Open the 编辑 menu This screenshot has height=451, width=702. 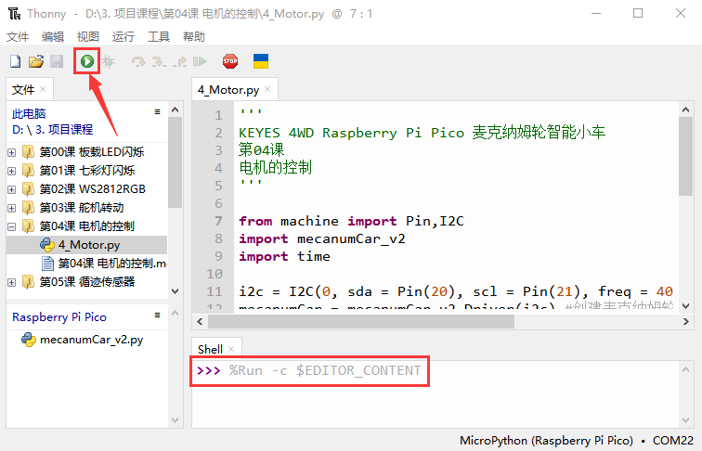coord(53,37)
